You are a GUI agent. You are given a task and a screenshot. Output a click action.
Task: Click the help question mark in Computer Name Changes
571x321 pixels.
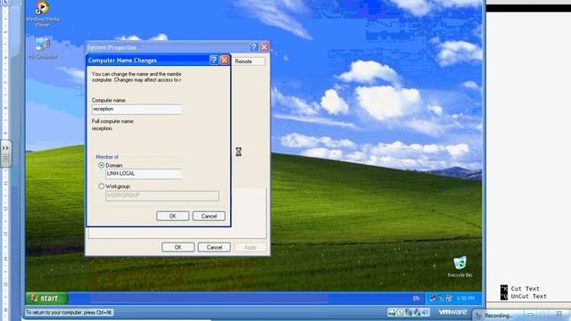point(214,60)
